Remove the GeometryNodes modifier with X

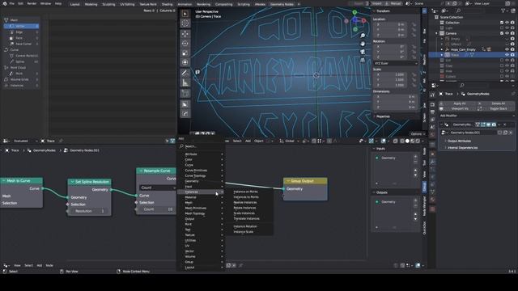(x=505, y=124)
